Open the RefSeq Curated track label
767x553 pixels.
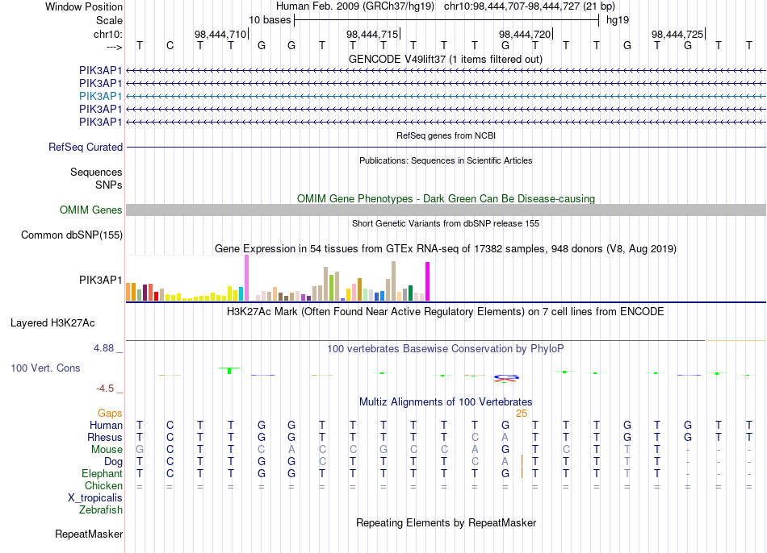(x=86, y=147)
